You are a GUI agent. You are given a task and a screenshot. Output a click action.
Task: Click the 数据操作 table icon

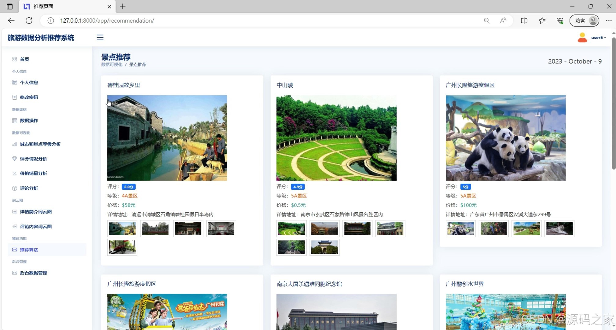pos(14,121)
